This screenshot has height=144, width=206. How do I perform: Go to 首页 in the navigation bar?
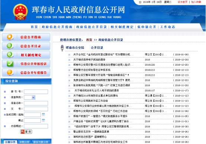pos(34,27)
